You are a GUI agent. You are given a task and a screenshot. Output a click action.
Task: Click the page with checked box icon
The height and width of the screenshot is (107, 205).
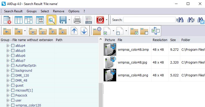pyautogui.click(x=107, y=31)
